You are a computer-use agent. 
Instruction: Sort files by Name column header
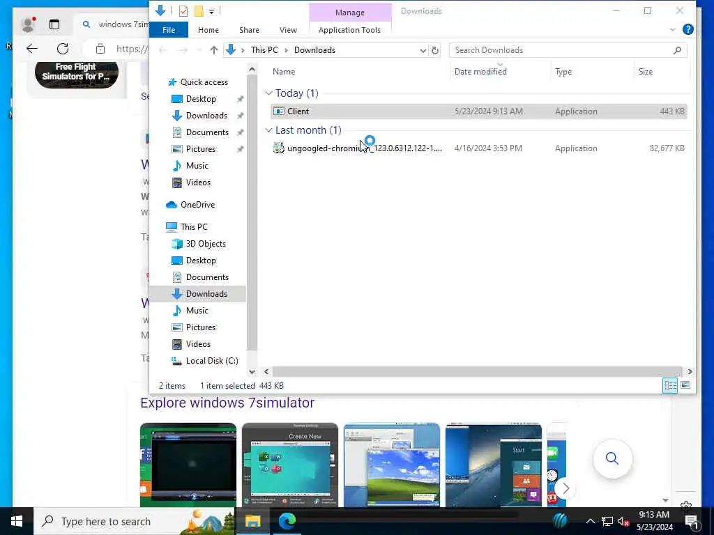(284, 72)
